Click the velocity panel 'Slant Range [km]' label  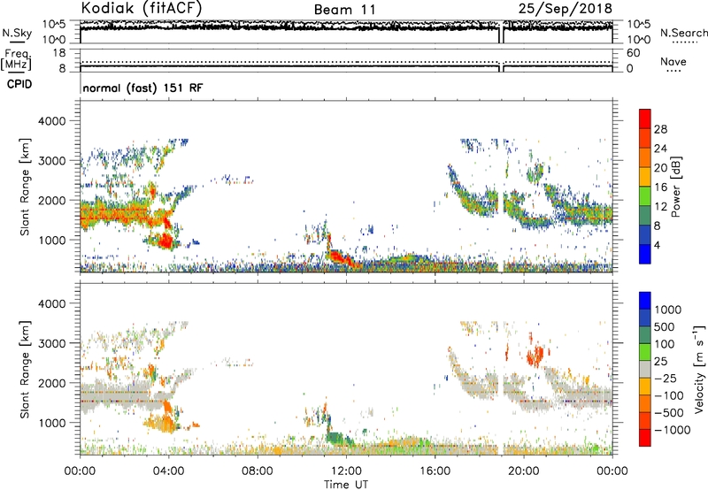click(25, 369)
